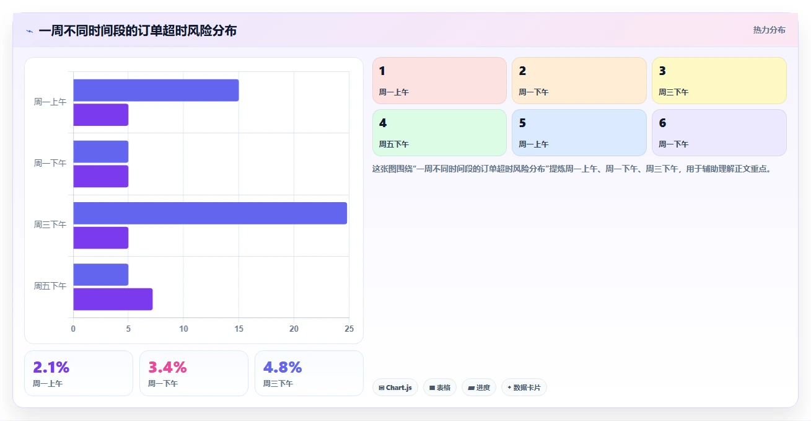Click the 周五下午 y-axis label

[50, 286]
